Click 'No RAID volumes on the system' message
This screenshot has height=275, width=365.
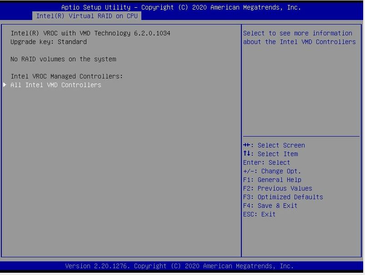coord(63,59)
